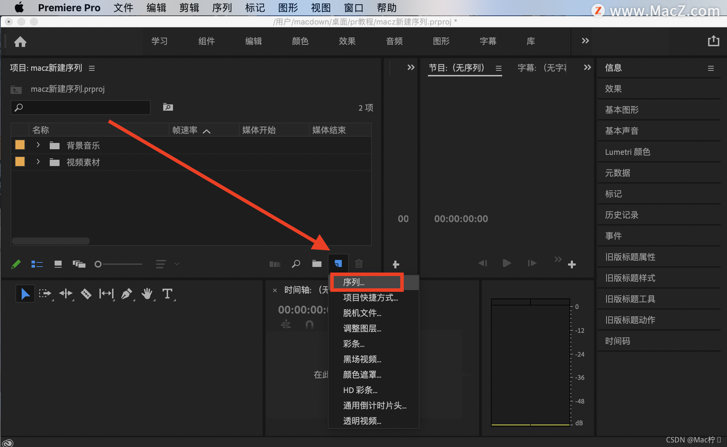Select the Pen tool

[126, 294]
